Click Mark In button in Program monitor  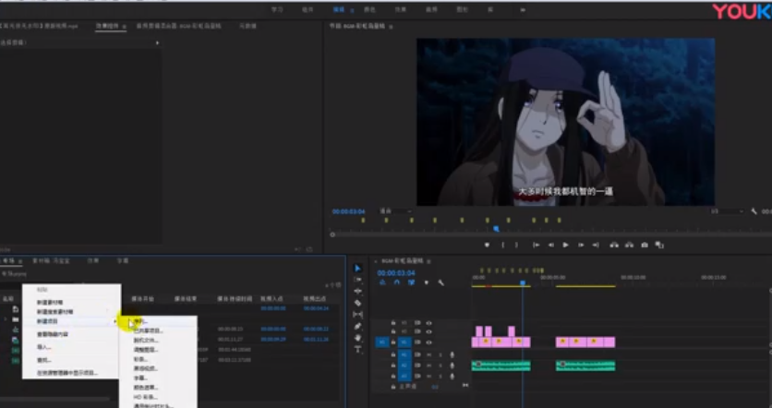tap(502, 246)
